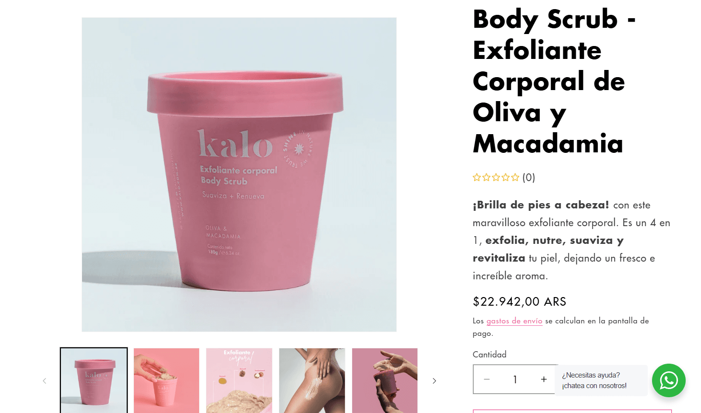
Task: Click the third rating star
Action: 496,177
